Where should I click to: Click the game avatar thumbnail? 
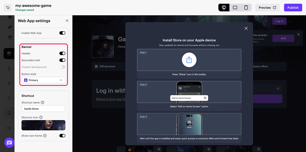(x=103, y=46)
